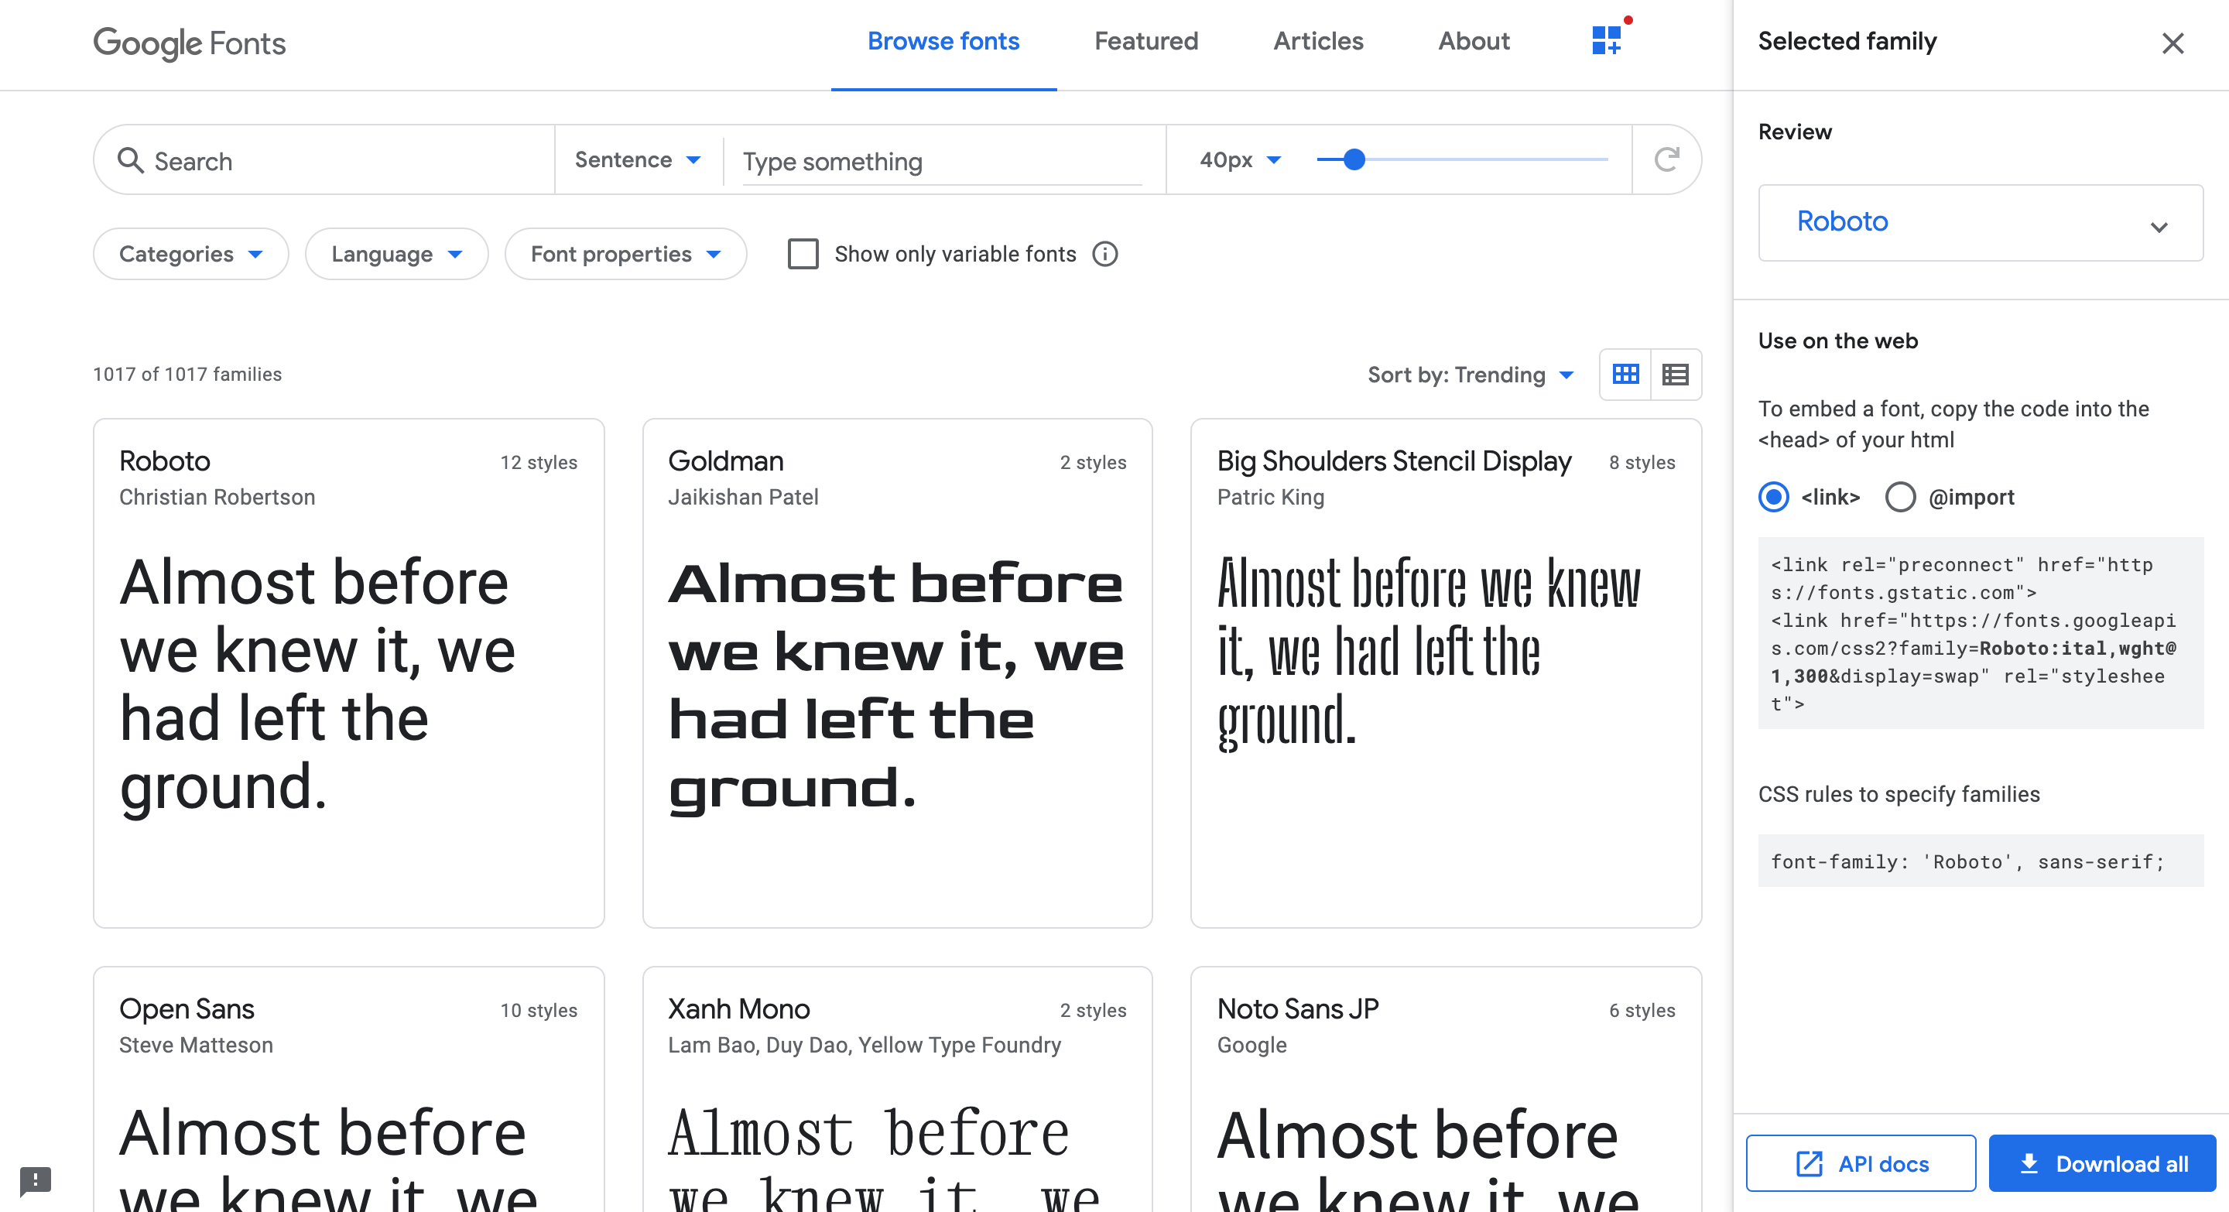Go to Browse fonts tab
Screen dimensions: 2229x1212
[943, 42]
